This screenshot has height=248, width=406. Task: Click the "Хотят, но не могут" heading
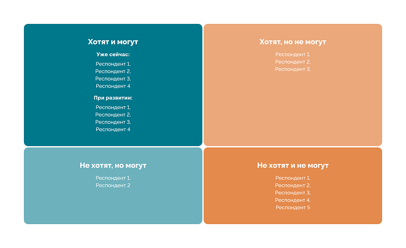coord(293,42)
